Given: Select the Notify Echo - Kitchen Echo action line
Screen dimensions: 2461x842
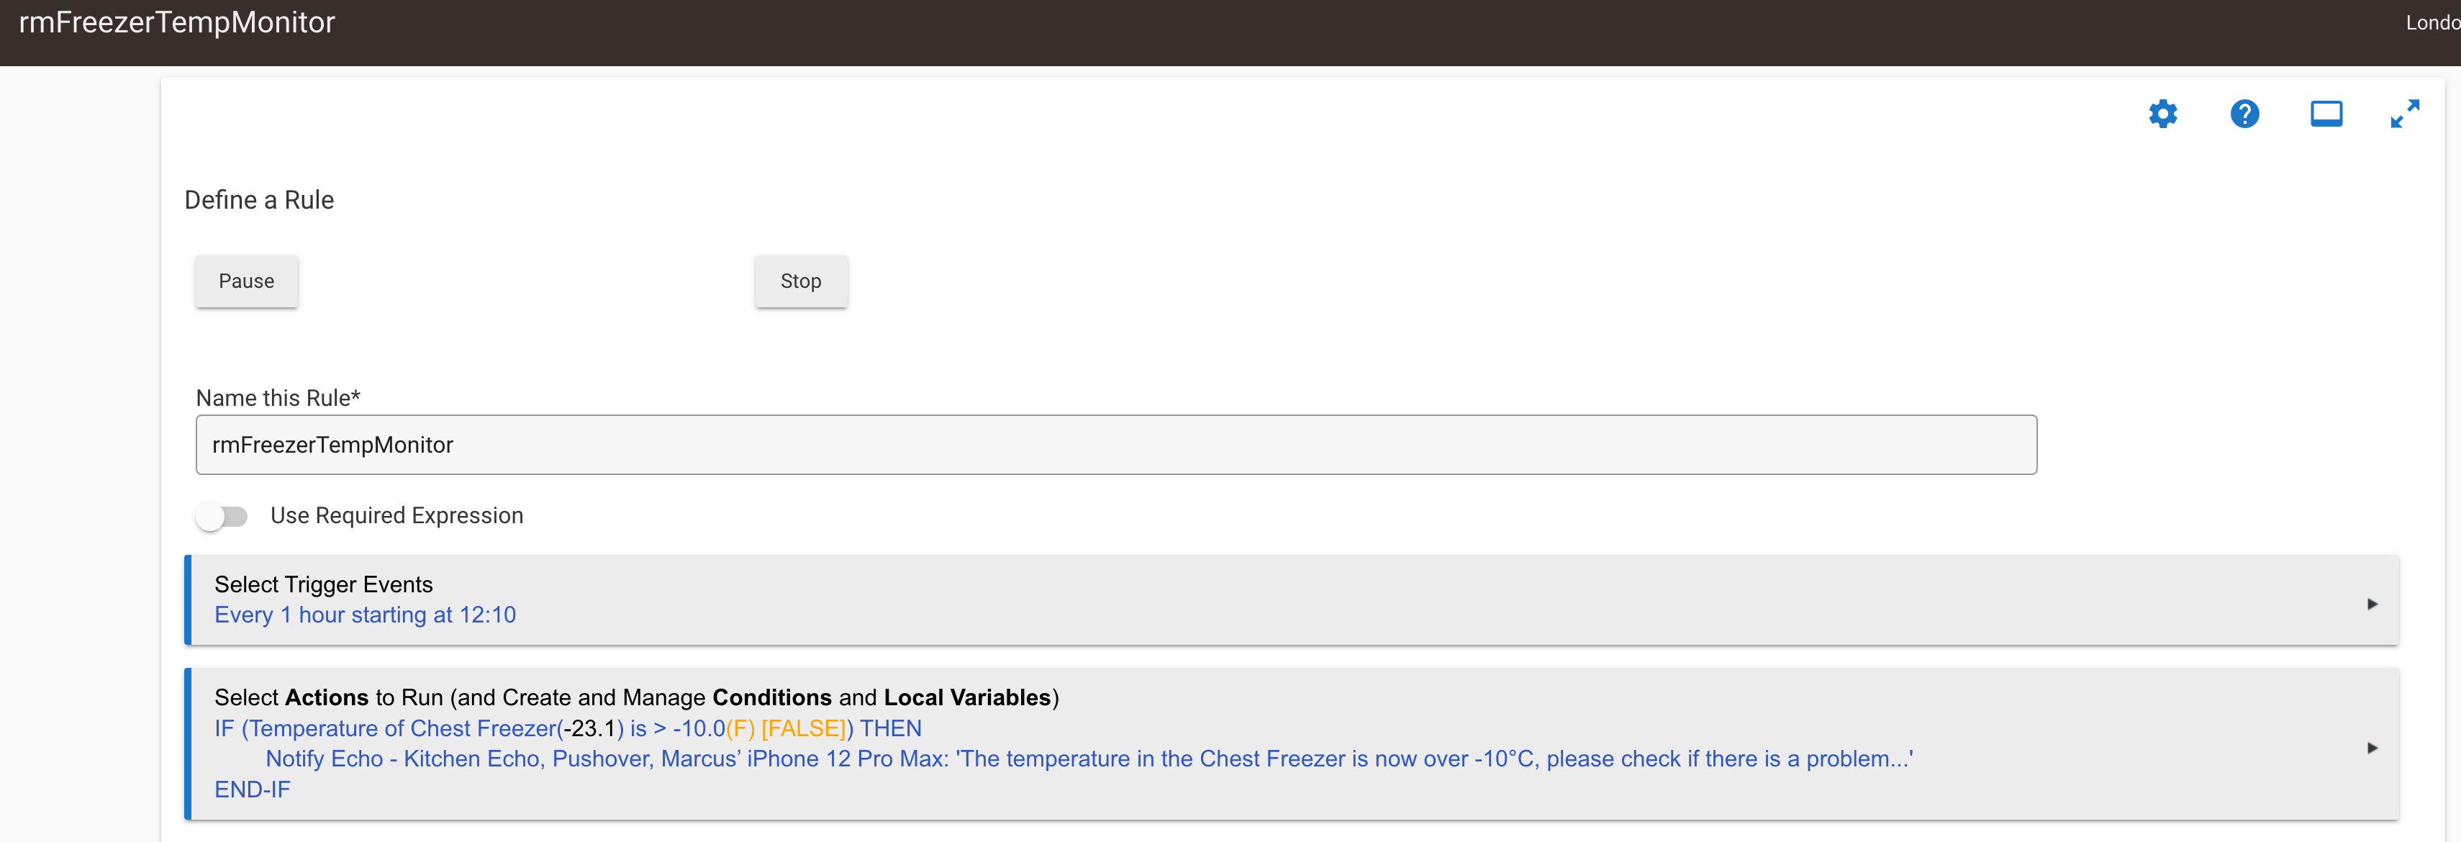Looking at the screenshot, I should click(1089, 759).
